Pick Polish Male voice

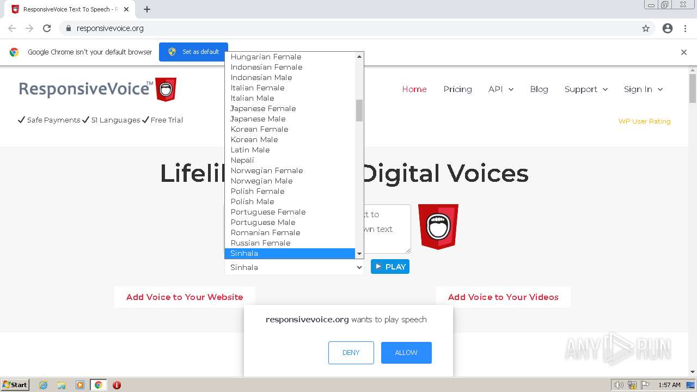click(x=290, y=201)
